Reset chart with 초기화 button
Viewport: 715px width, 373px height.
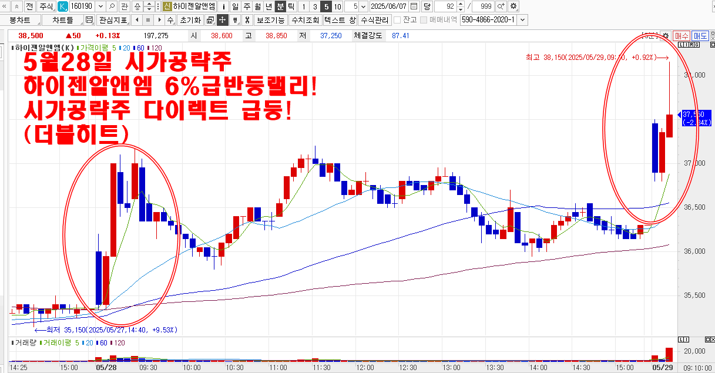pos(190,19)
